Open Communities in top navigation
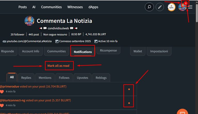The height and width of the screenshot is (114, 198). coord(51,7)
